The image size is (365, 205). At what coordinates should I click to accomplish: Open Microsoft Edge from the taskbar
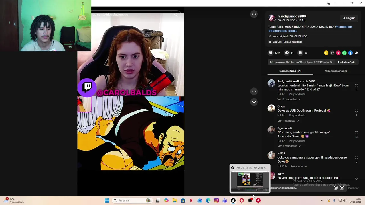coord(208,200)
